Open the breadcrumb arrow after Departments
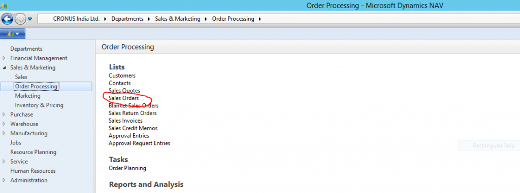This screenshot has height=193, width=520. tap(149, 19)
